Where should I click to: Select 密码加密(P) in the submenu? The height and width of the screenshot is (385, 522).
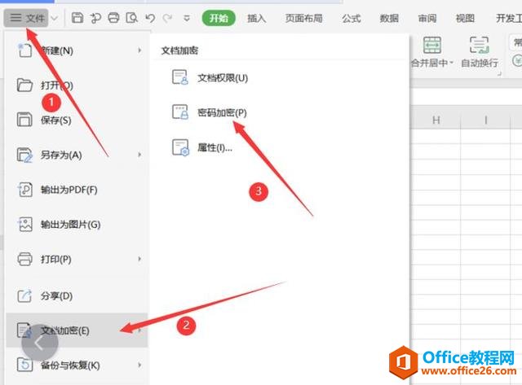[222, 113]
